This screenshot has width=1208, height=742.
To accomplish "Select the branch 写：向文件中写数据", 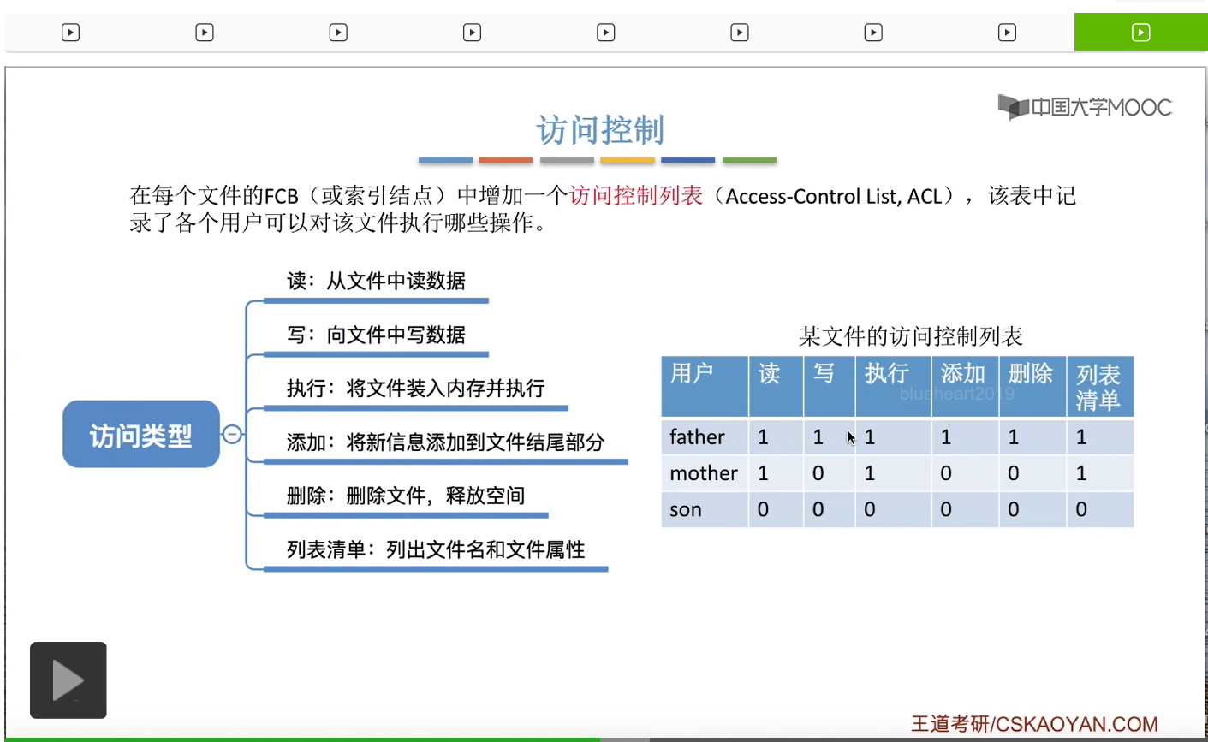I will (x=376, y=335).
